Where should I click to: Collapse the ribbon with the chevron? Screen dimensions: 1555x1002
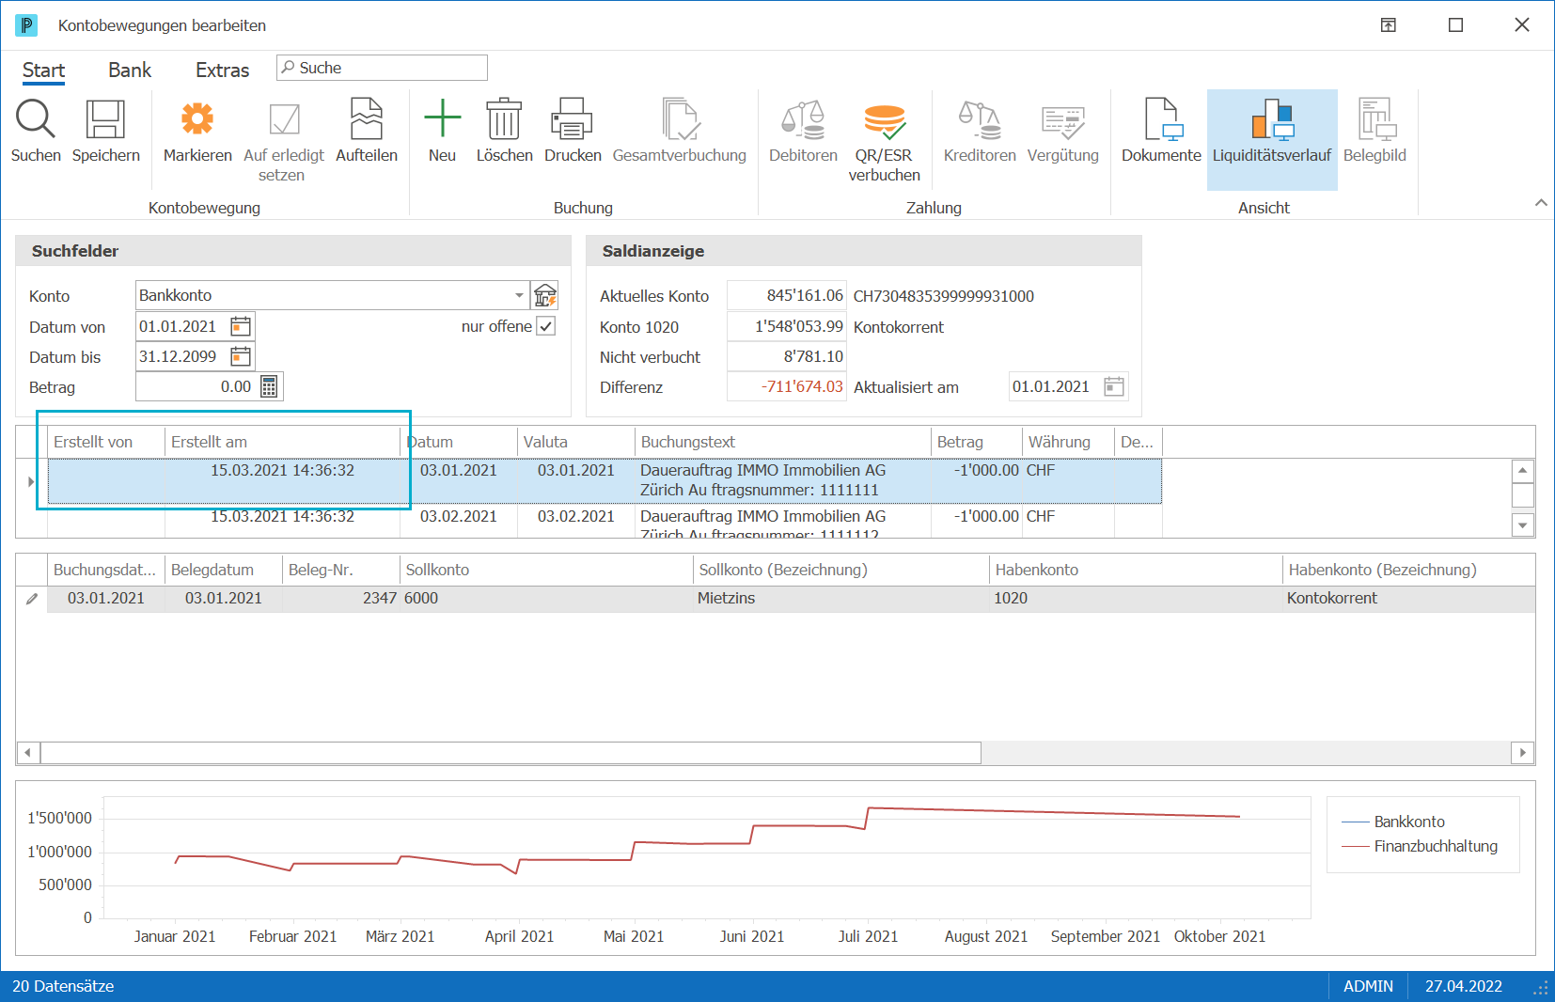1541,202
